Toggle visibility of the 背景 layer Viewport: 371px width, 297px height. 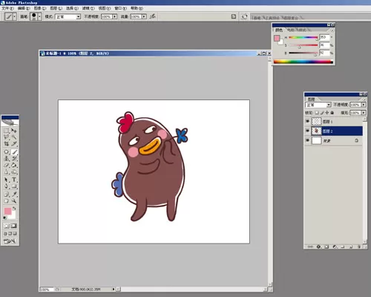(x=307, y=140)
